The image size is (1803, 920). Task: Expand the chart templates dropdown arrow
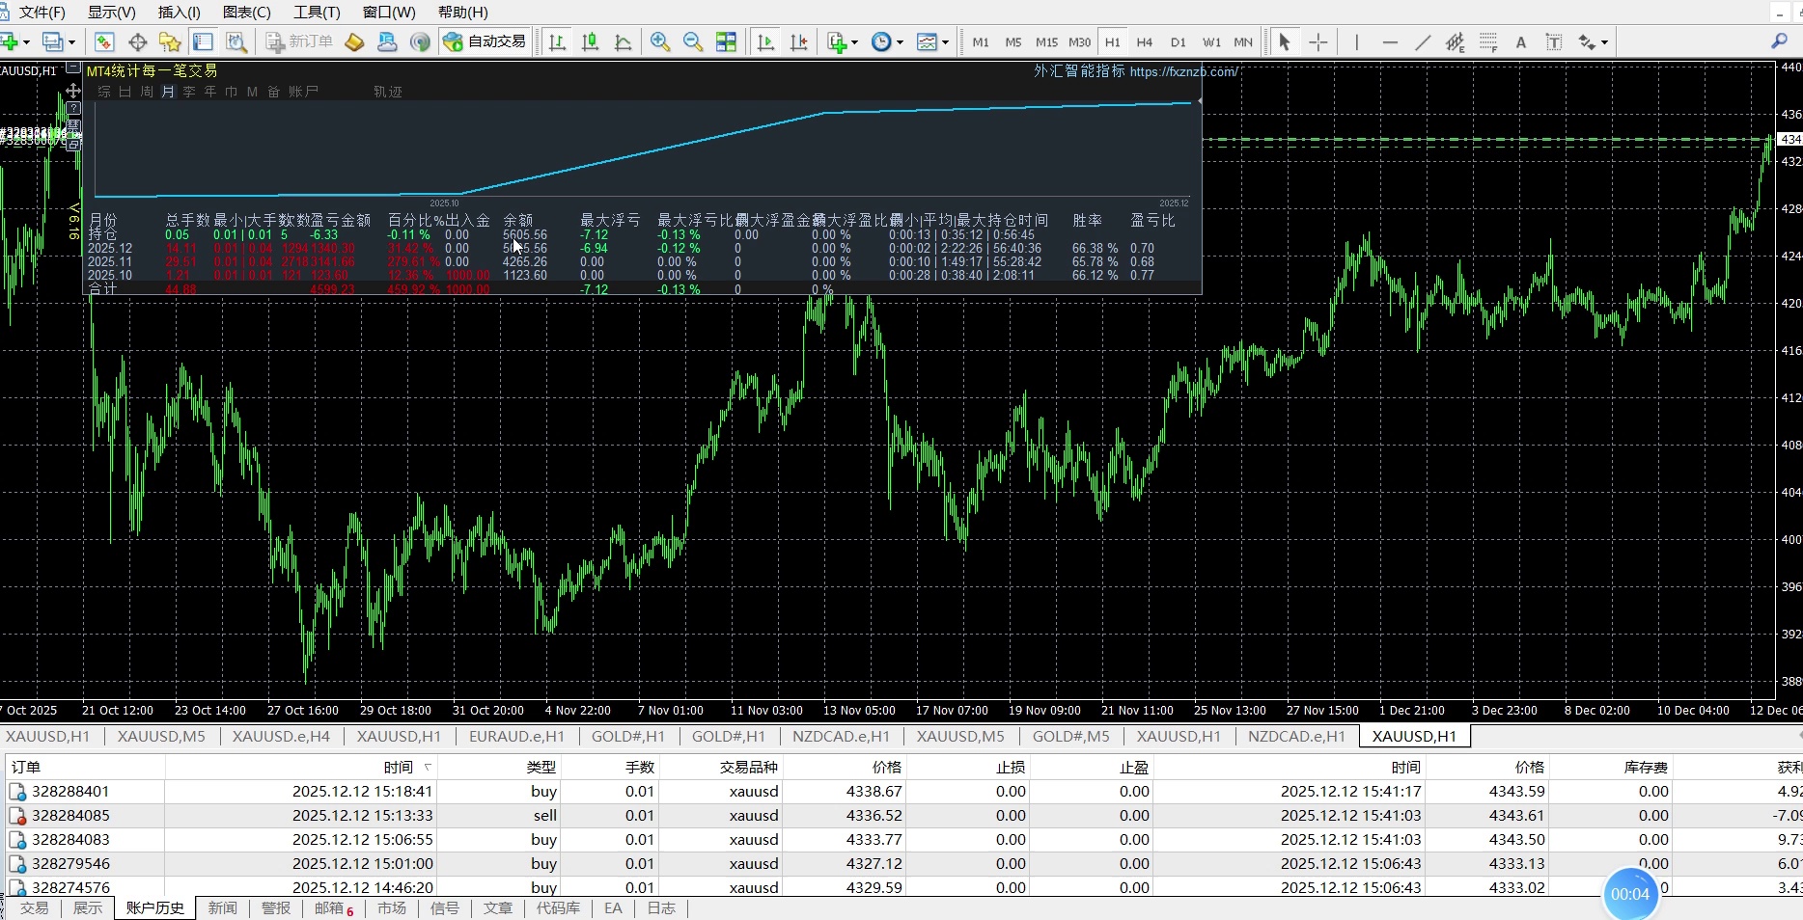(x=945, y=42)
